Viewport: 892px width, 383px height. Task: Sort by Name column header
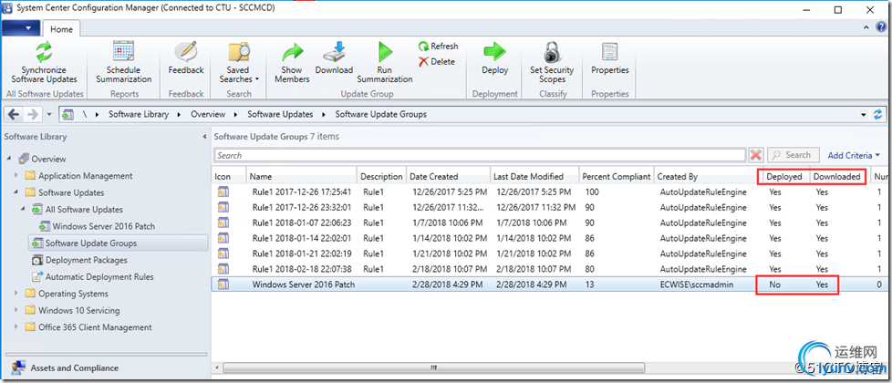coord(302,176)
